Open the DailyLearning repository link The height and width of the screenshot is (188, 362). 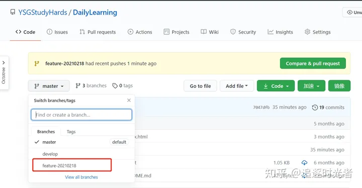95,12
